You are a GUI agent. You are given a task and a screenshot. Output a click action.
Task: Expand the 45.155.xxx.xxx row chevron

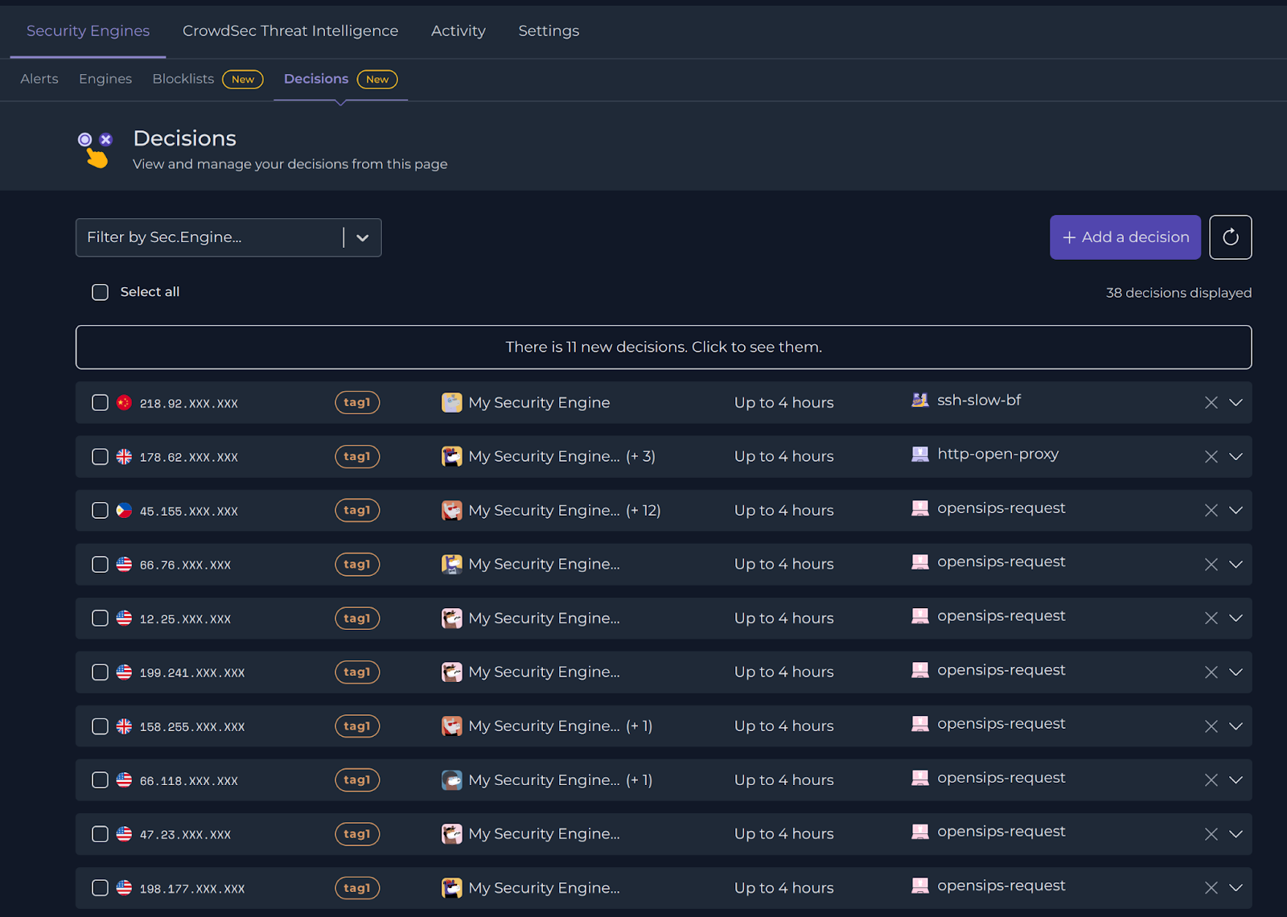1236,511
